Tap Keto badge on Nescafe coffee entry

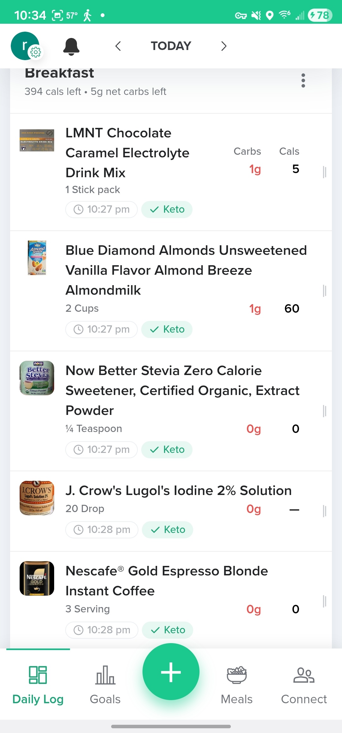(168, 630)
